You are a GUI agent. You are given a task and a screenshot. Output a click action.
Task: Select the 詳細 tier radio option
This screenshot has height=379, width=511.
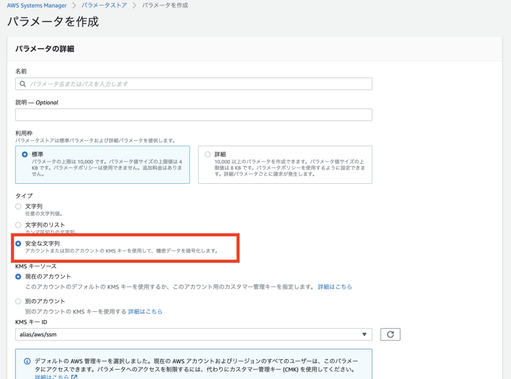208,154
